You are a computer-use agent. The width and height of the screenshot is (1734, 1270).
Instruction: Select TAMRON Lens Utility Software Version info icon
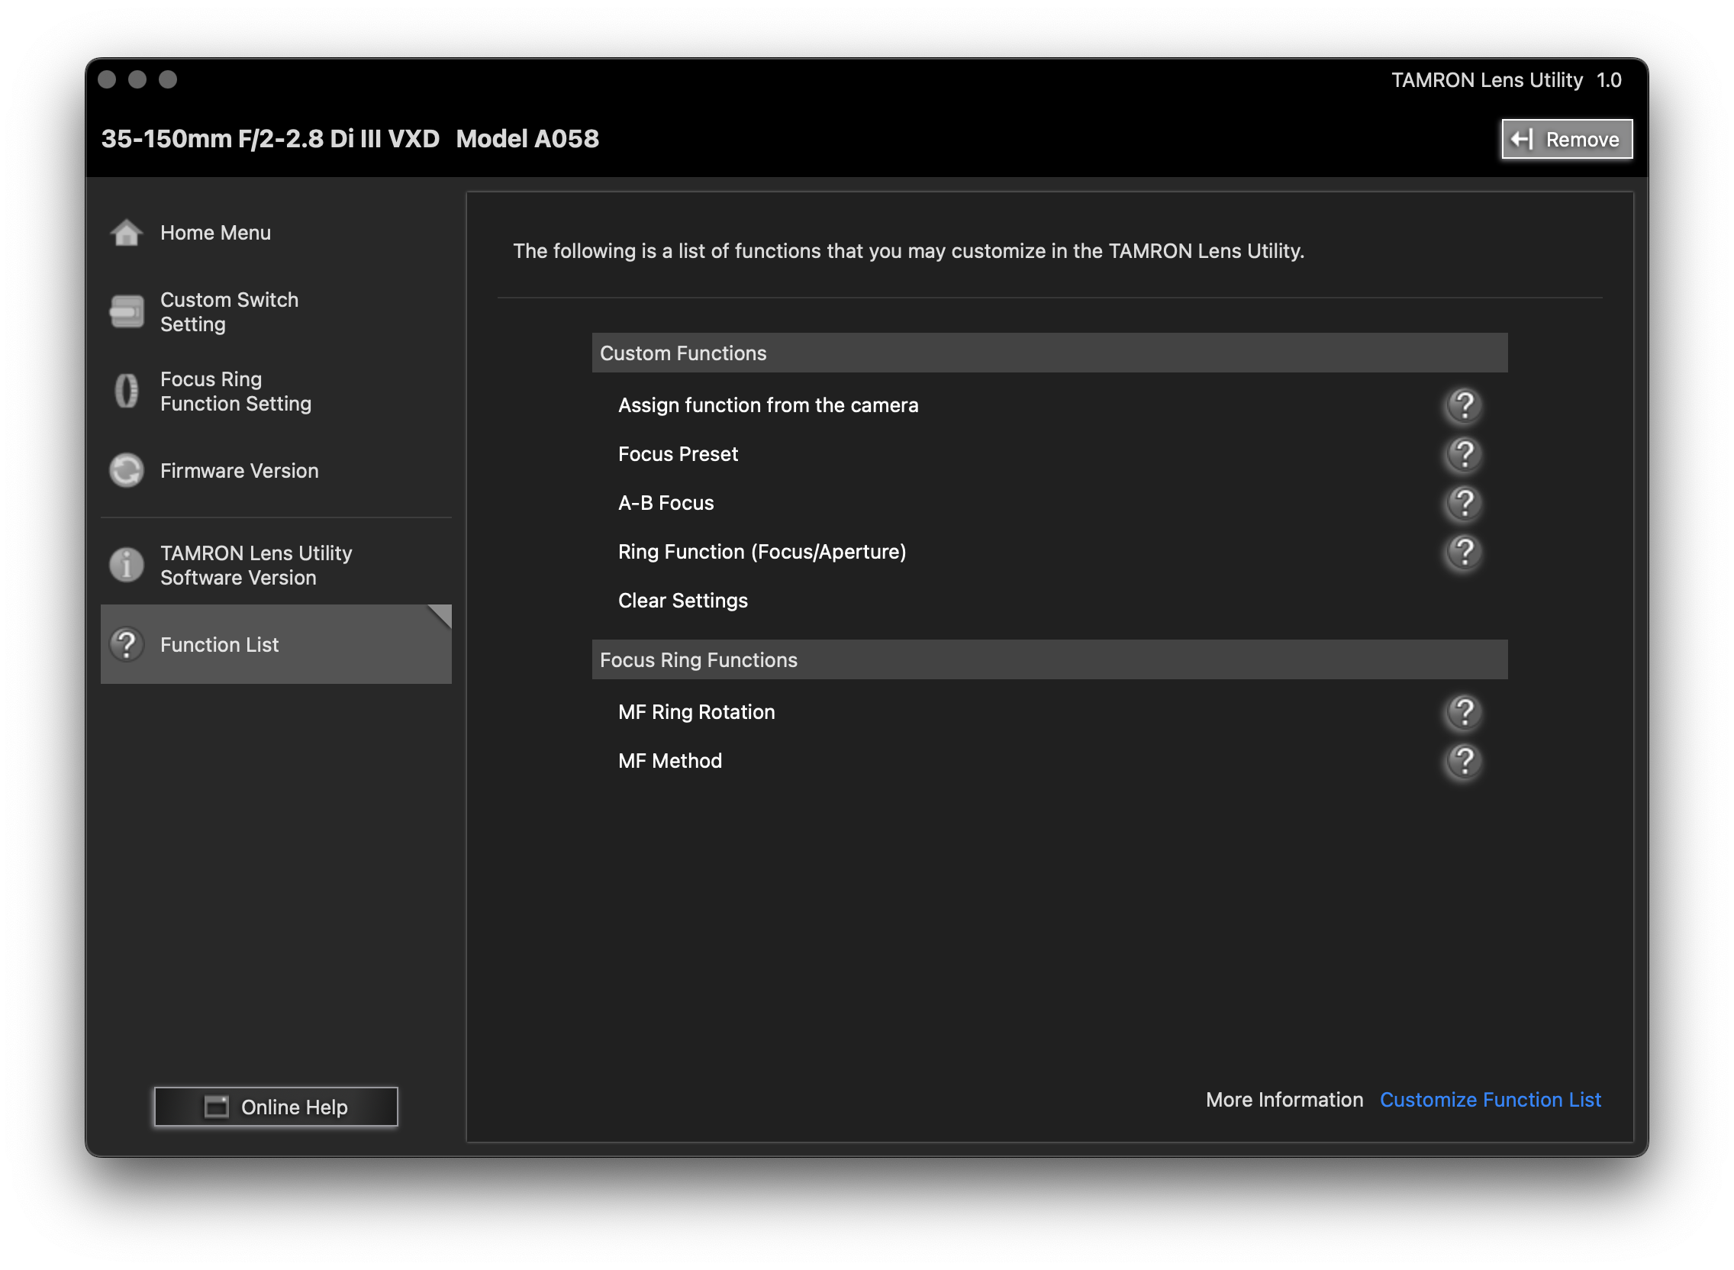pyautogui.click(x=126, y=565)
